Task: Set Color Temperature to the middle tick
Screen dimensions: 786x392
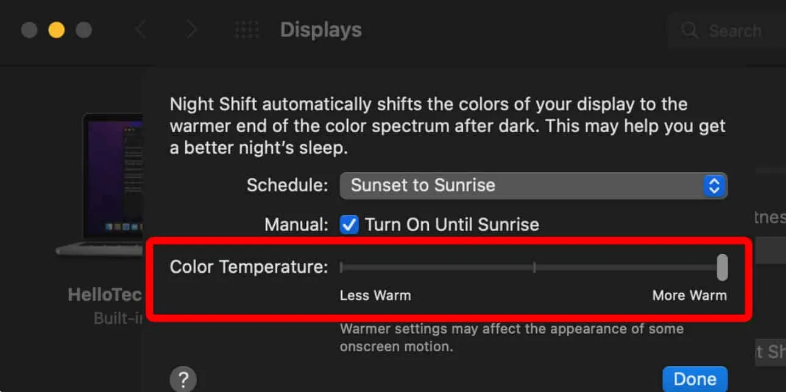Action: click(534, 267)
